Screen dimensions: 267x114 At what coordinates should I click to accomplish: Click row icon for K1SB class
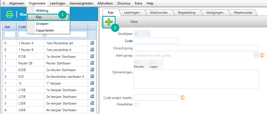[92, 56]
